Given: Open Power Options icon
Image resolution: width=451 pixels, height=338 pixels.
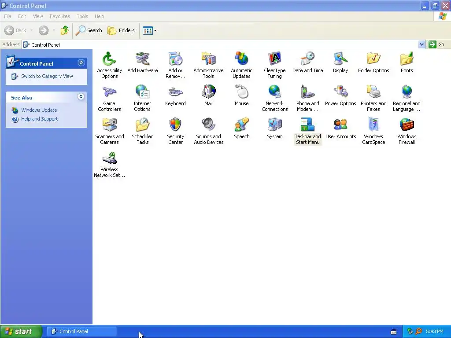Looking at the screenshot, I should coord(340,96).
